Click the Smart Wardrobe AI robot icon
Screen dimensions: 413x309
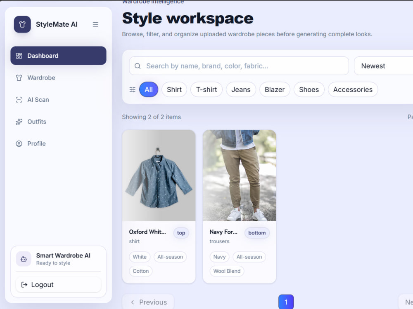click(24, 259)
